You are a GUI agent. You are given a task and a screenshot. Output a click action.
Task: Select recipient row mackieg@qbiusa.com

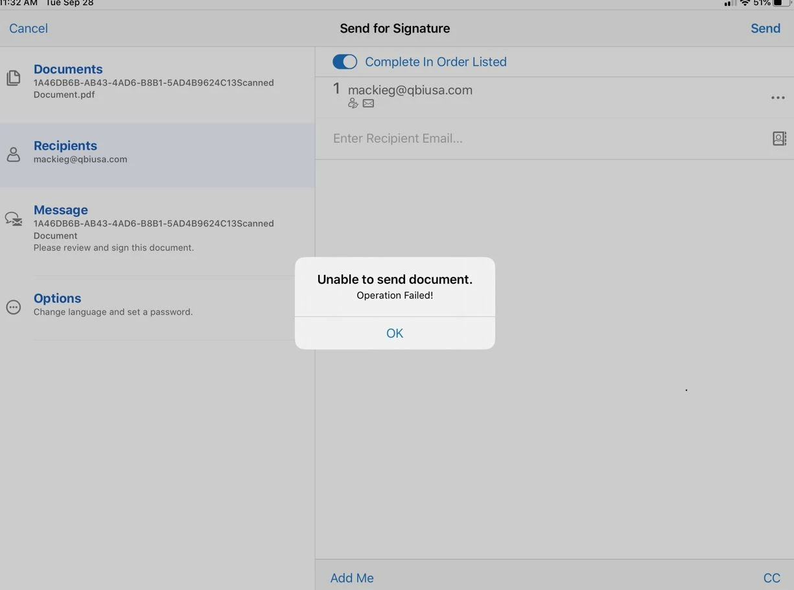555,97
